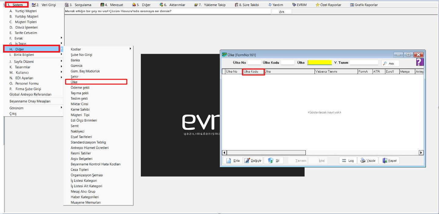Click the Ara magnifier search button
Viewport: 439px width, 214px height.
pyautogui.click(x=390, y=64)
